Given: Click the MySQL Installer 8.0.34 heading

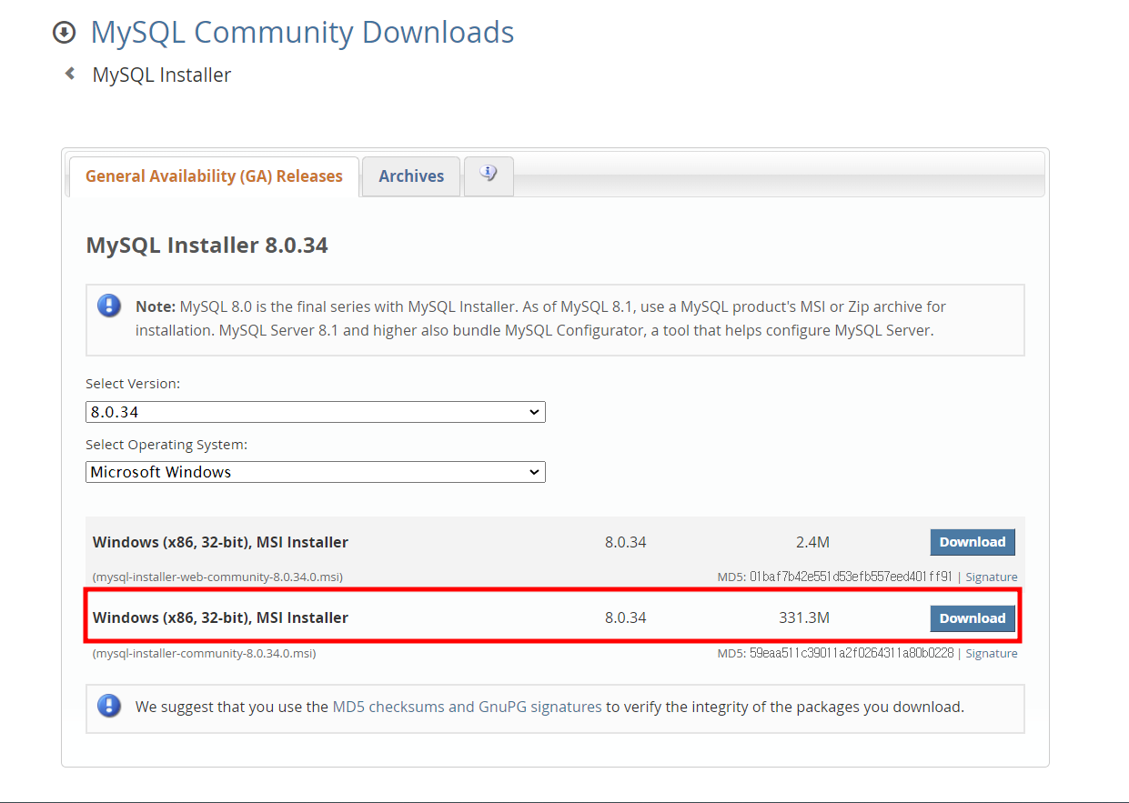Looking at the screenshot, I should pos(207,246).
